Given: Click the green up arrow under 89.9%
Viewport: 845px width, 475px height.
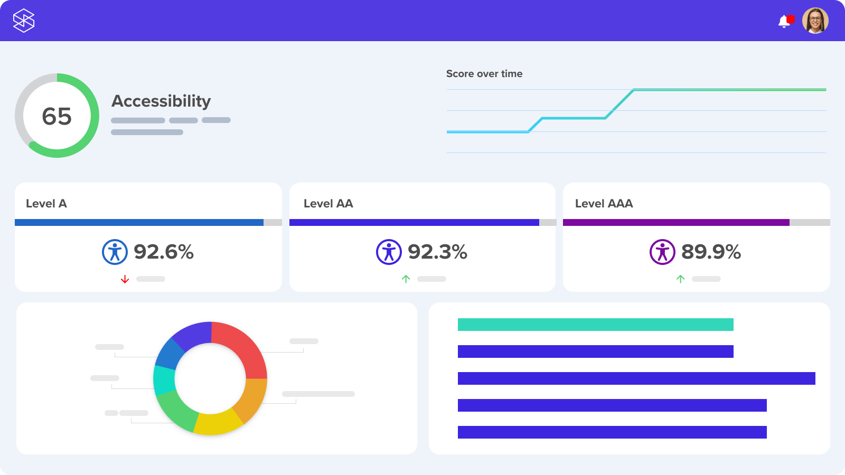Looking at the screenshot, I should (680, 279).
